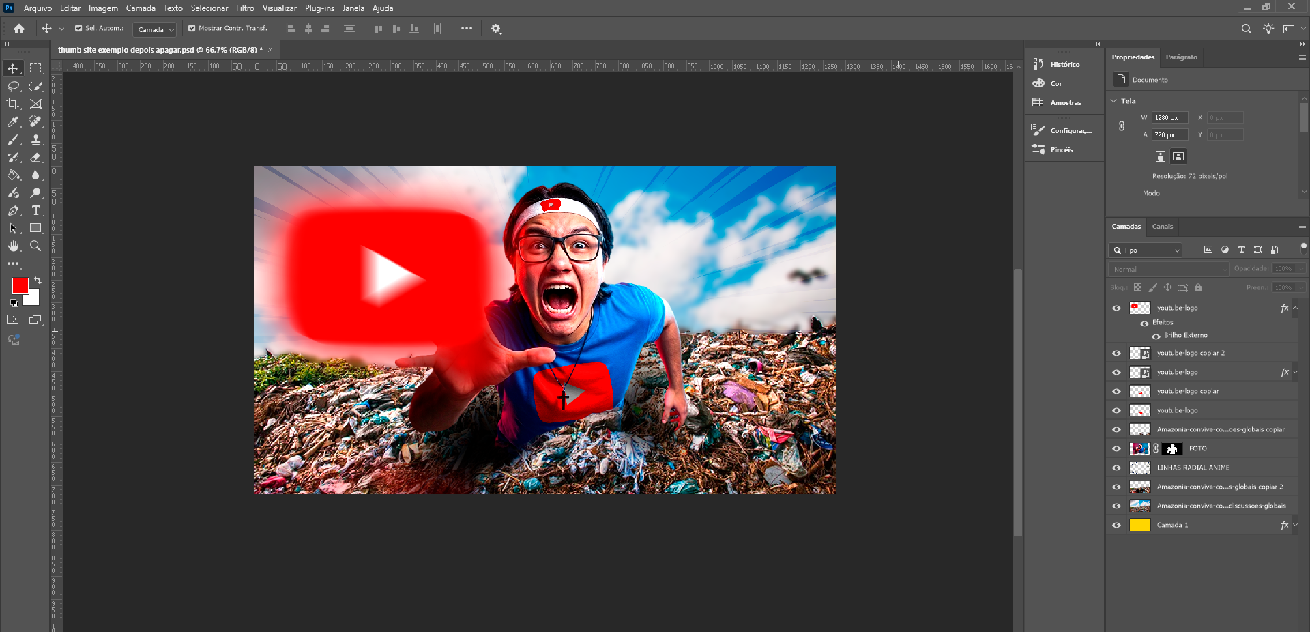Open the Camada menu

click(141, 8)
